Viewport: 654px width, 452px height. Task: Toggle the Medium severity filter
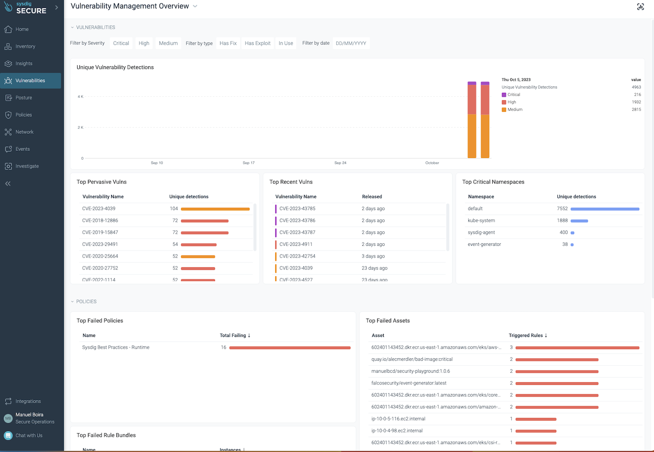point(168,43)
